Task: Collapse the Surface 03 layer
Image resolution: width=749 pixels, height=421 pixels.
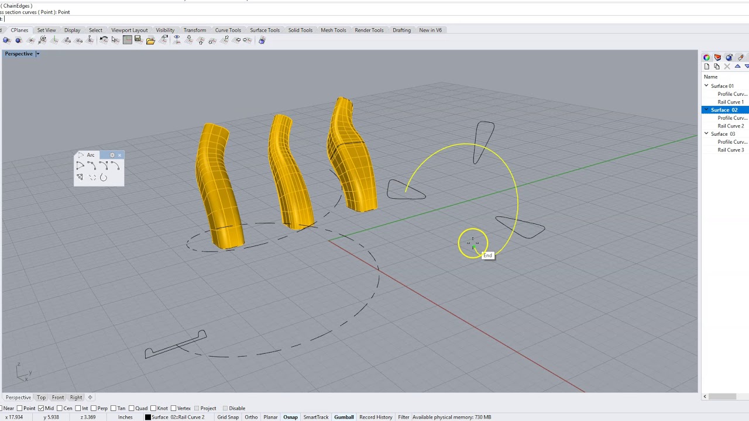Action: (x=706, y=134)
